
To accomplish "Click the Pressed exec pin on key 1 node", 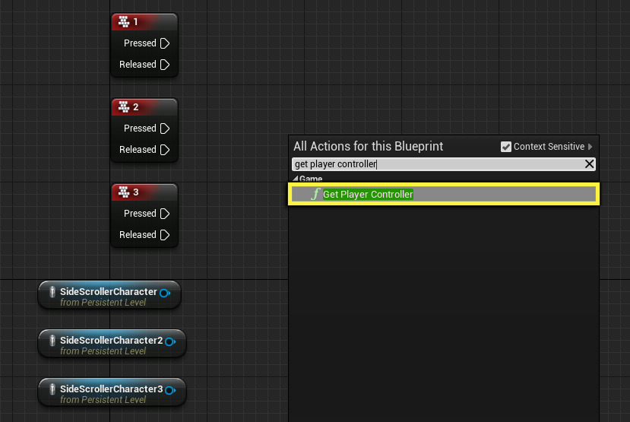I will pyautogui.click(x=165, y=43).
